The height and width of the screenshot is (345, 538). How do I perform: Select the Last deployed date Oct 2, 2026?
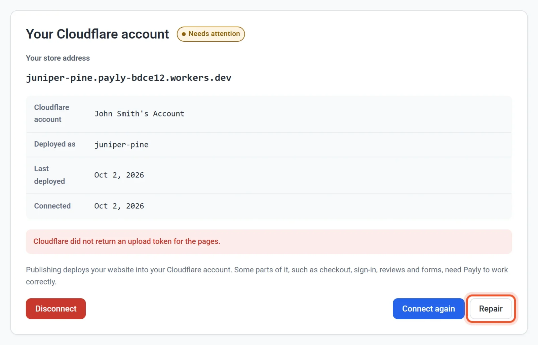coord(119,175)
